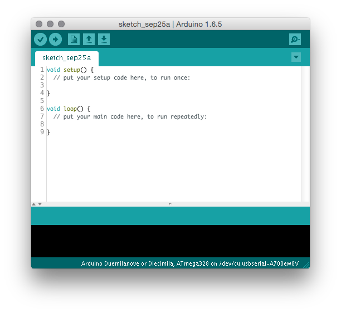Image resolution: width=341 pixels, height=313 pixels.
Task: Click the closing brace on line 9
Action: point(48,132)
